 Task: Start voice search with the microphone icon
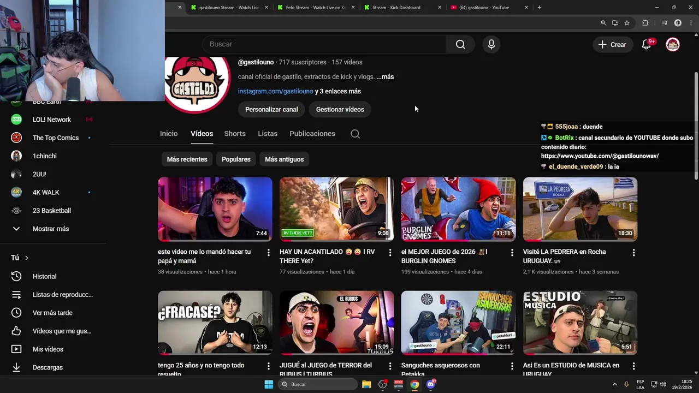pyautogui.click(x=491, y=44)
